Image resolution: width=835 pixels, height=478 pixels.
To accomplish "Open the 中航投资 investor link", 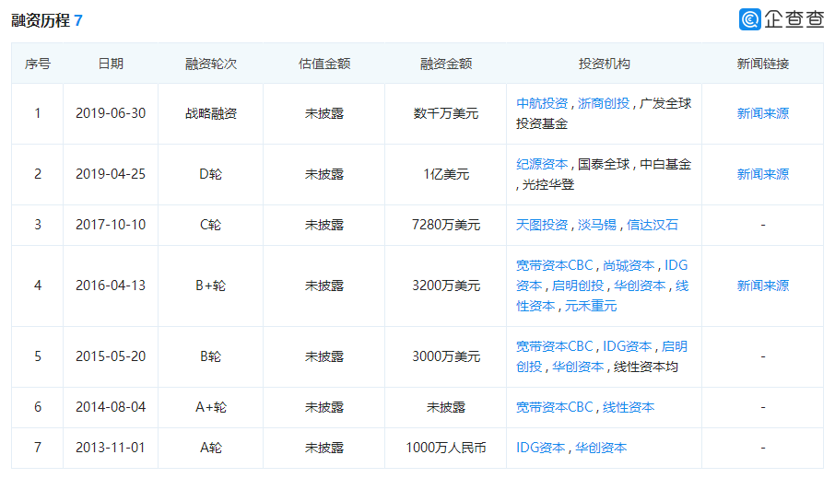I will [542, 103].
